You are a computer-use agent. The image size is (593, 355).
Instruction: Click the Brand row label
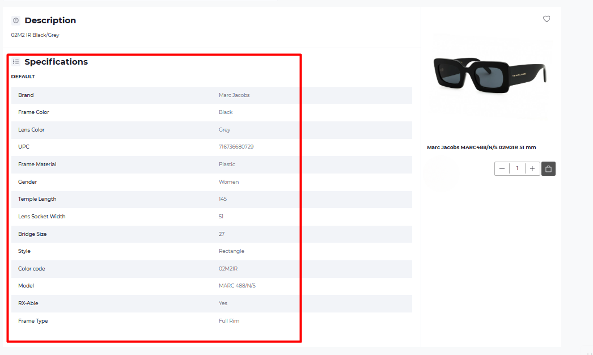coord(26,95)
